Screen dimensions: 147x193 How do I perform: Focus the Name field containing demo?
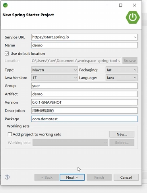85,45
